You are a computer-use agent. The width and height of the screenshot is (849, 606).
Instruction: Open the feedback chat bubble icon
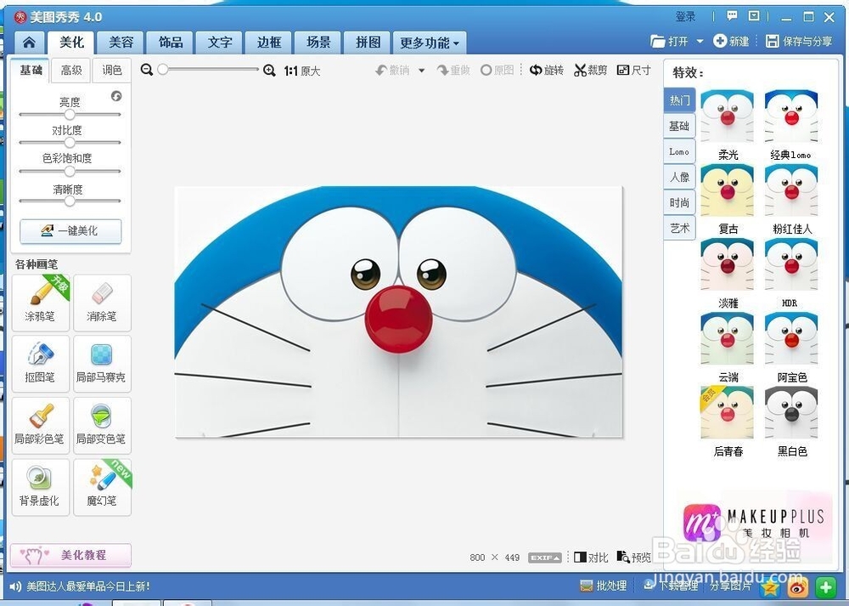[732, 16]
